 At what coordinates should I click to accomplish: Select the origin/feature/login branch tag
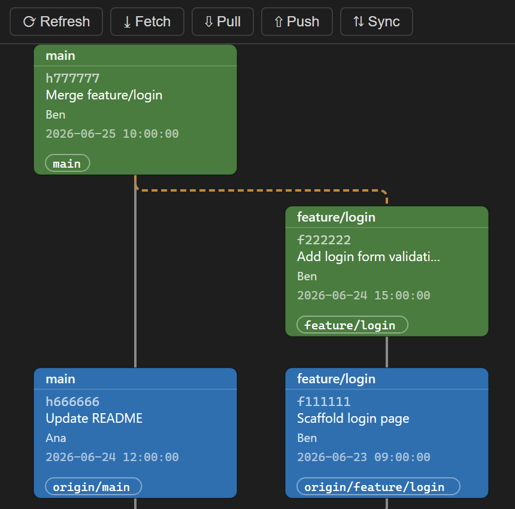click(378, 486)
